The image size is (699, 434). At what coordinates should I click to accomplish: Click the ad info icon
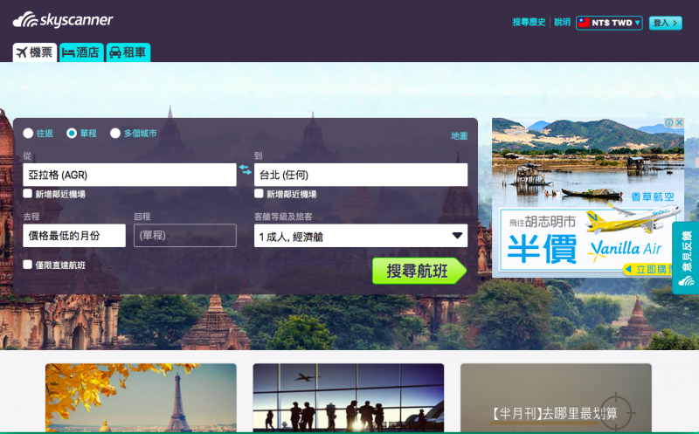point(668,122)
